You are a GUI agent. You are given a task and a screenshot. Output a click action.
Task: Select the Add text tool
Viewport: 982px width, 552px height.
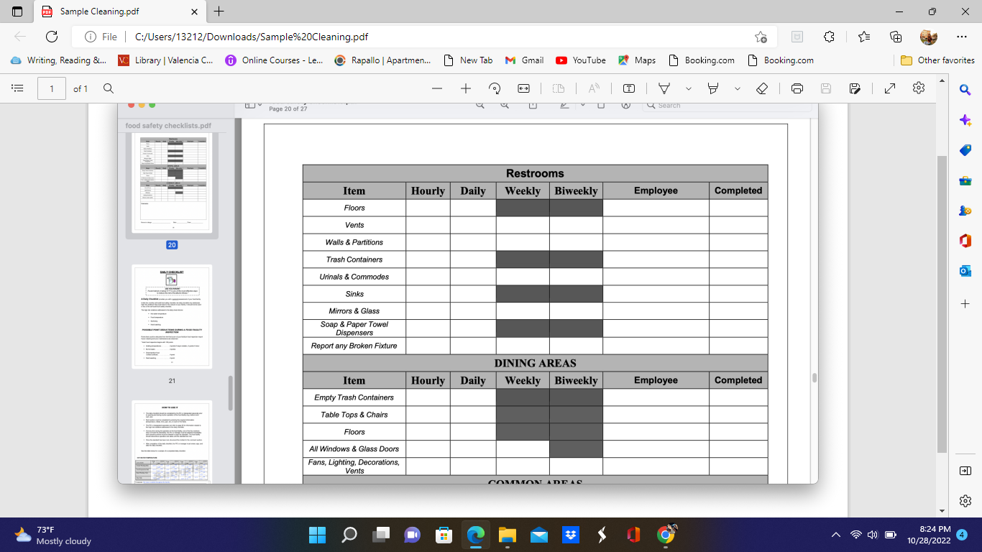(629, 88)
